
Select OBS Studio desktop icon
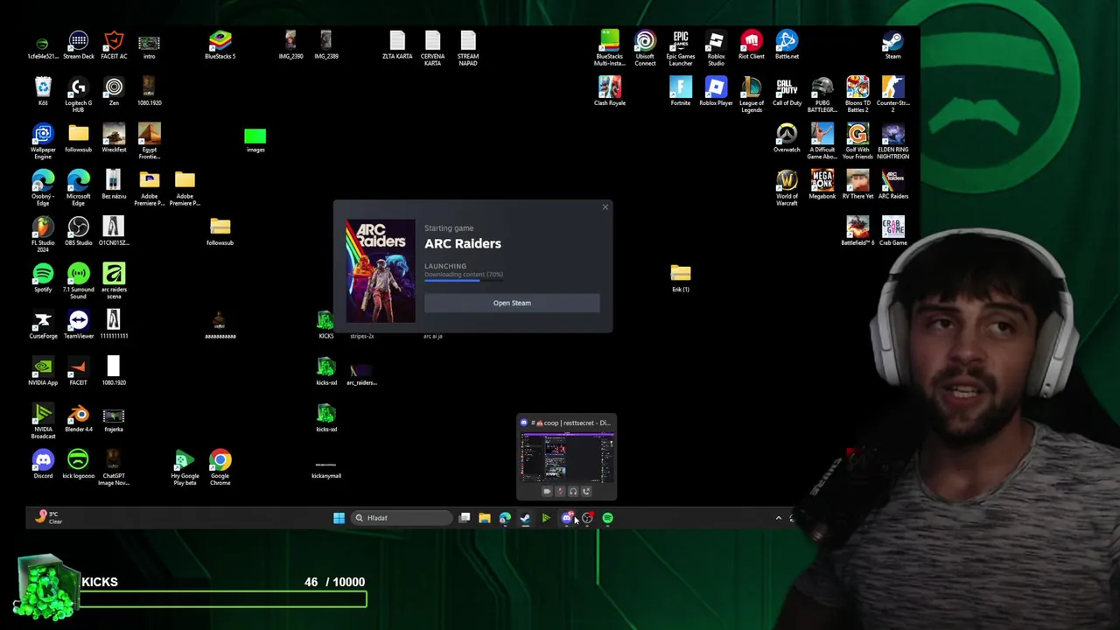click(x=79, y=232)
